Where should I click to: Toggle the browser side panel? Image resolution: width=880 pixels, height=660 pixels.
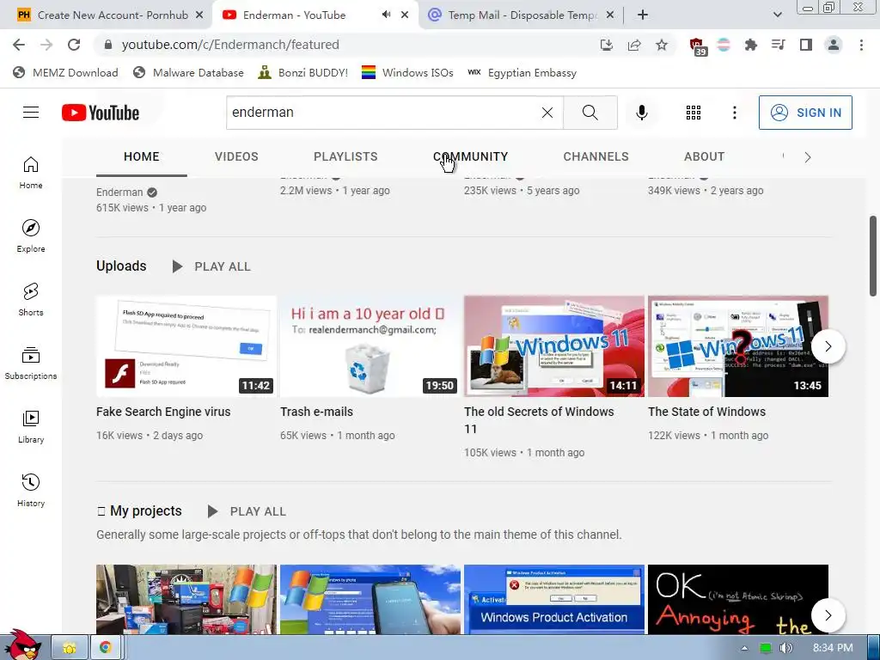pyautogui.click(x=806, y=45)
